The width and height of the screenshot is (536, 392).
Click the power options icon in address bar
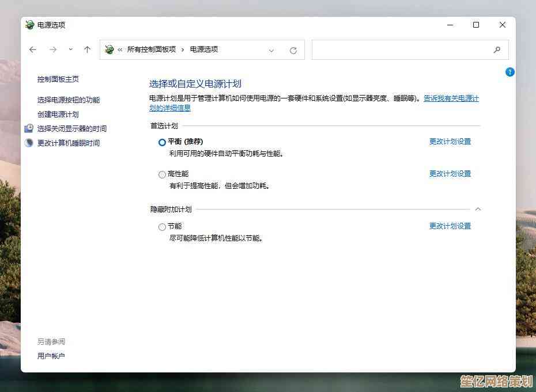109,50
